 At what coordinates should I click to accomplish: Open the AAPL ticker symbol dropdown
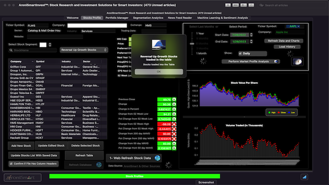coord(294,26)
